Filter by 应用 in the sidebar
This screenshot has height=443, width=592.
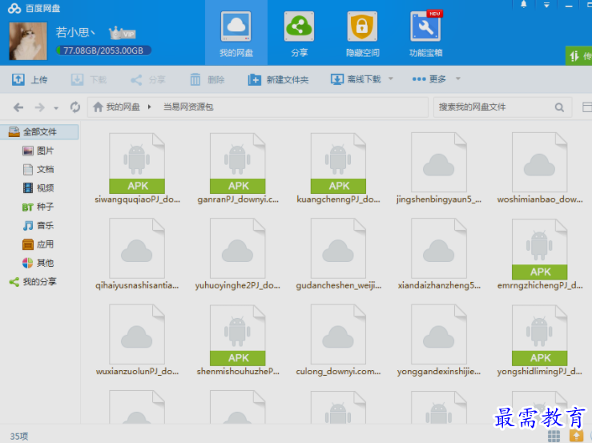pos(38,244)
